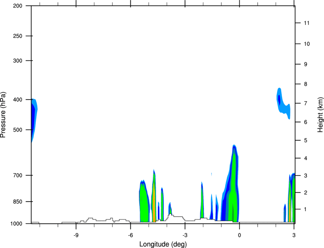
Task: Click the 5 km height label
Action: point(306,140)
